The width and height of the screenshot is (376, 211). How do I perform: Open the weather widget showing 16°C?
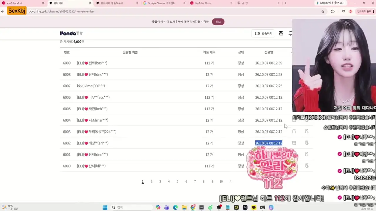tap(11, 207)
